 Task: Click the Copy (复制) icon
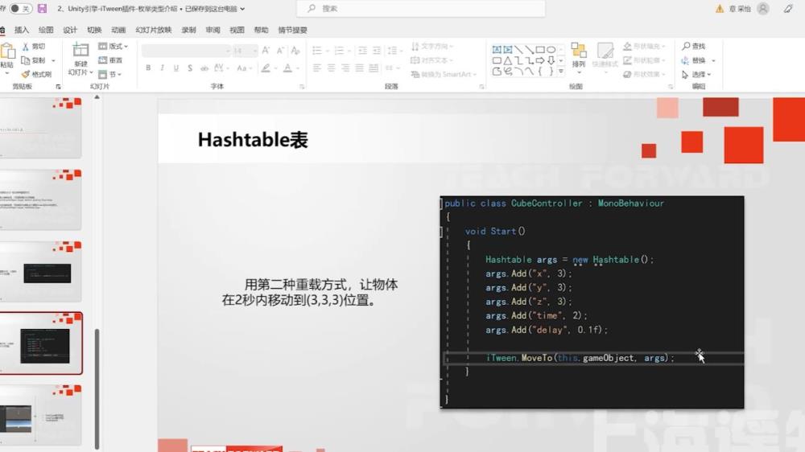point(25,60)
